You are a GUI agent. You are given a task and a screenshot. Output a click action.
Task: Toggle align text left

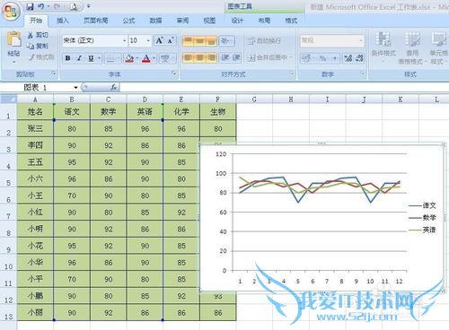pyautogui.click(x=188, y=57)
